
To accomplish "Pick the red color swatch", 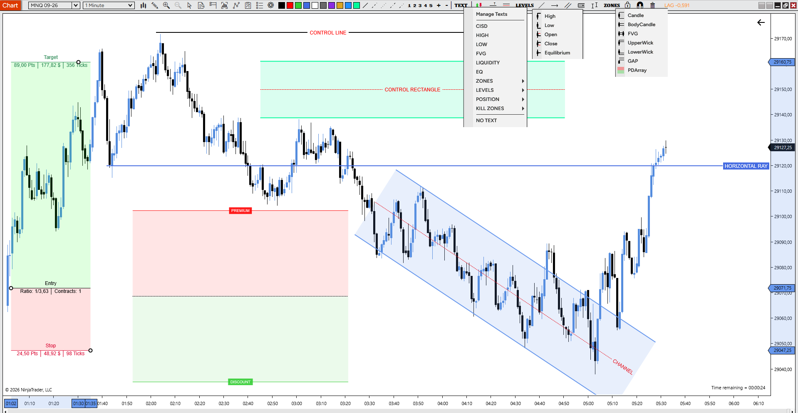I will point(290,5).
